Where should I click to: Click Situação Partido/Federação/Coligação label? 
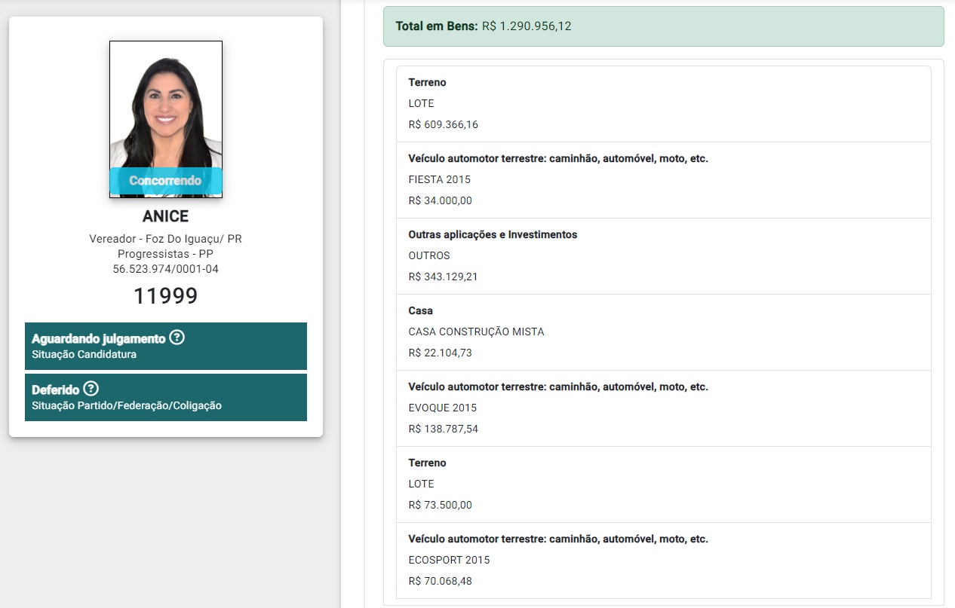coord(127,405)
